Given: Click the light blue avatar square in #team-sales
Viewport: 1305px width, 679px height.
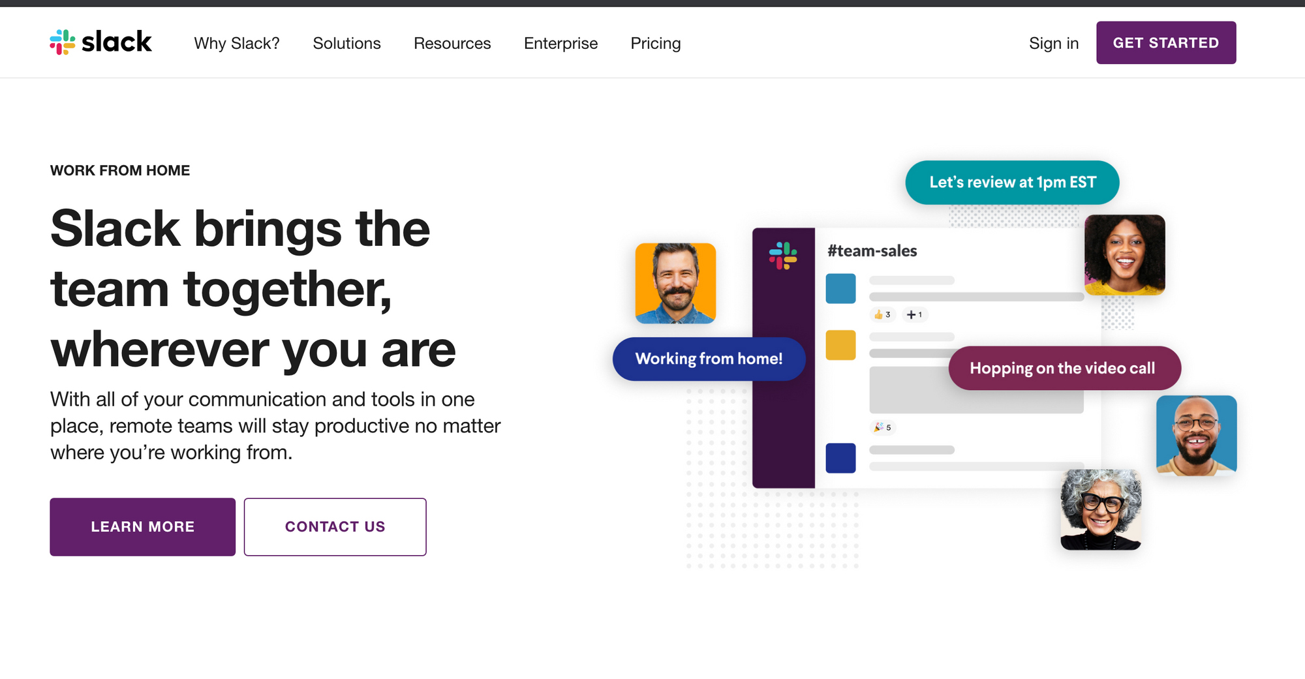Looking at the screenshot, I should click(x=840, y=288).
